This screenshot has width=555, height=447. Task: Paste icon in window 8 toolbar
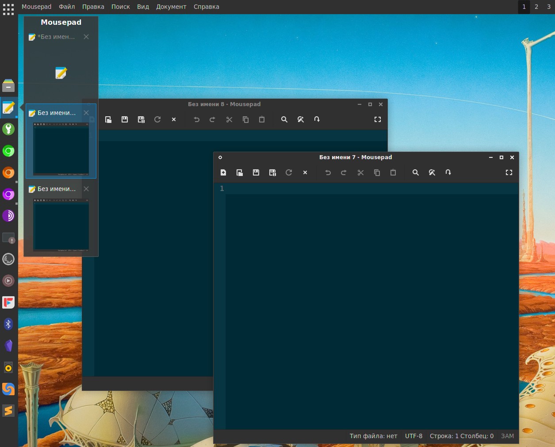tap(262, 119)
